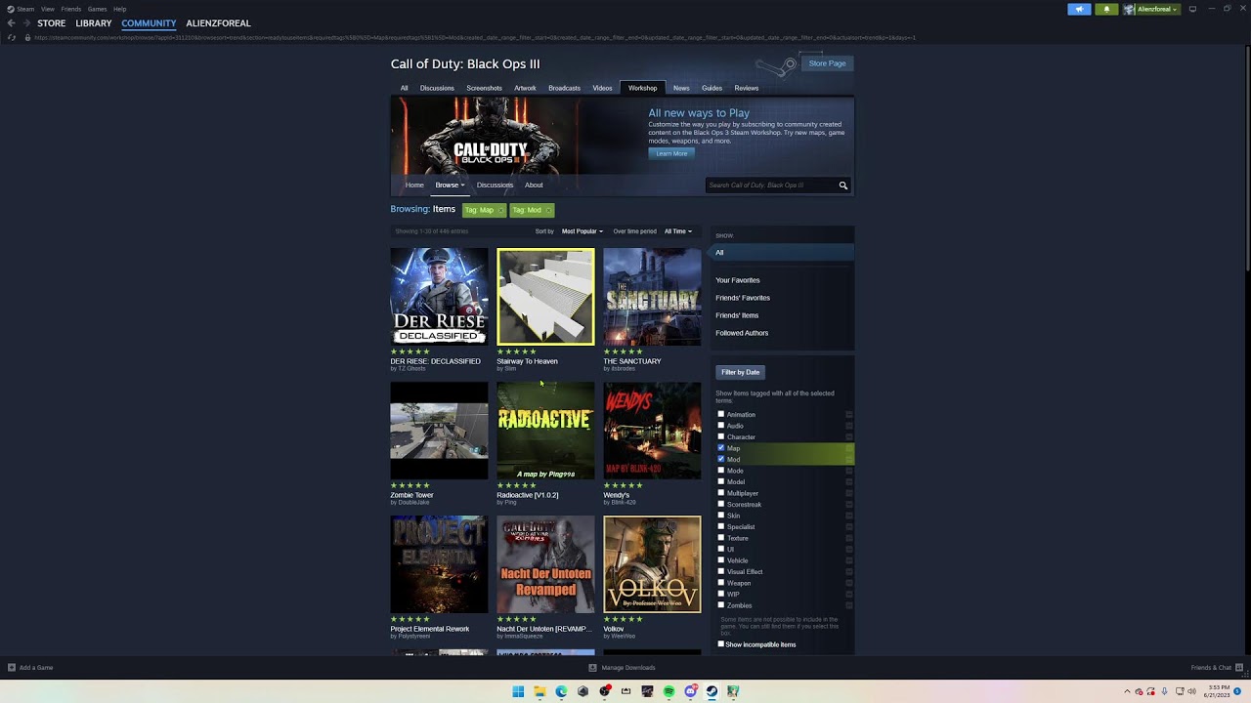The height and width of the screenshot is (703, 1251).
Task: Open the Friends menu
Action: [x=71, y=9]
